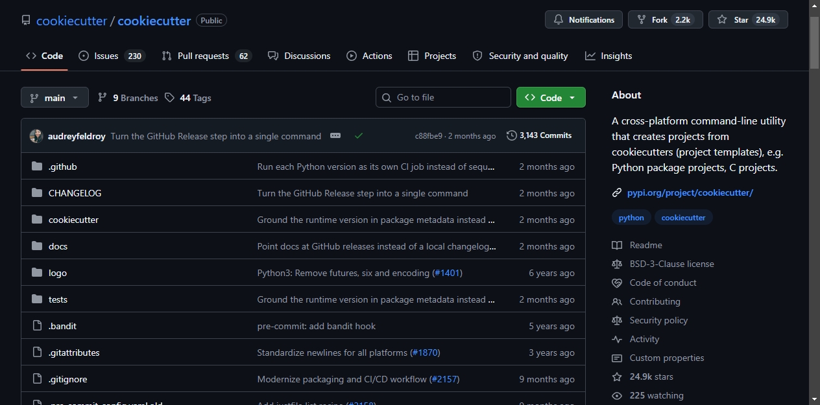This screenshot has height=405, width=820.
Task: Open the Projects tab
Action: coord(432,56)
